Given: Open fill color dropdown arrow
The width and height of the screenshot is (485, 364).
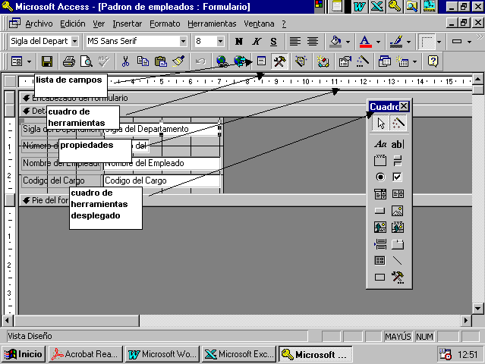Looking at the screenshot, I should pos(348,42).
